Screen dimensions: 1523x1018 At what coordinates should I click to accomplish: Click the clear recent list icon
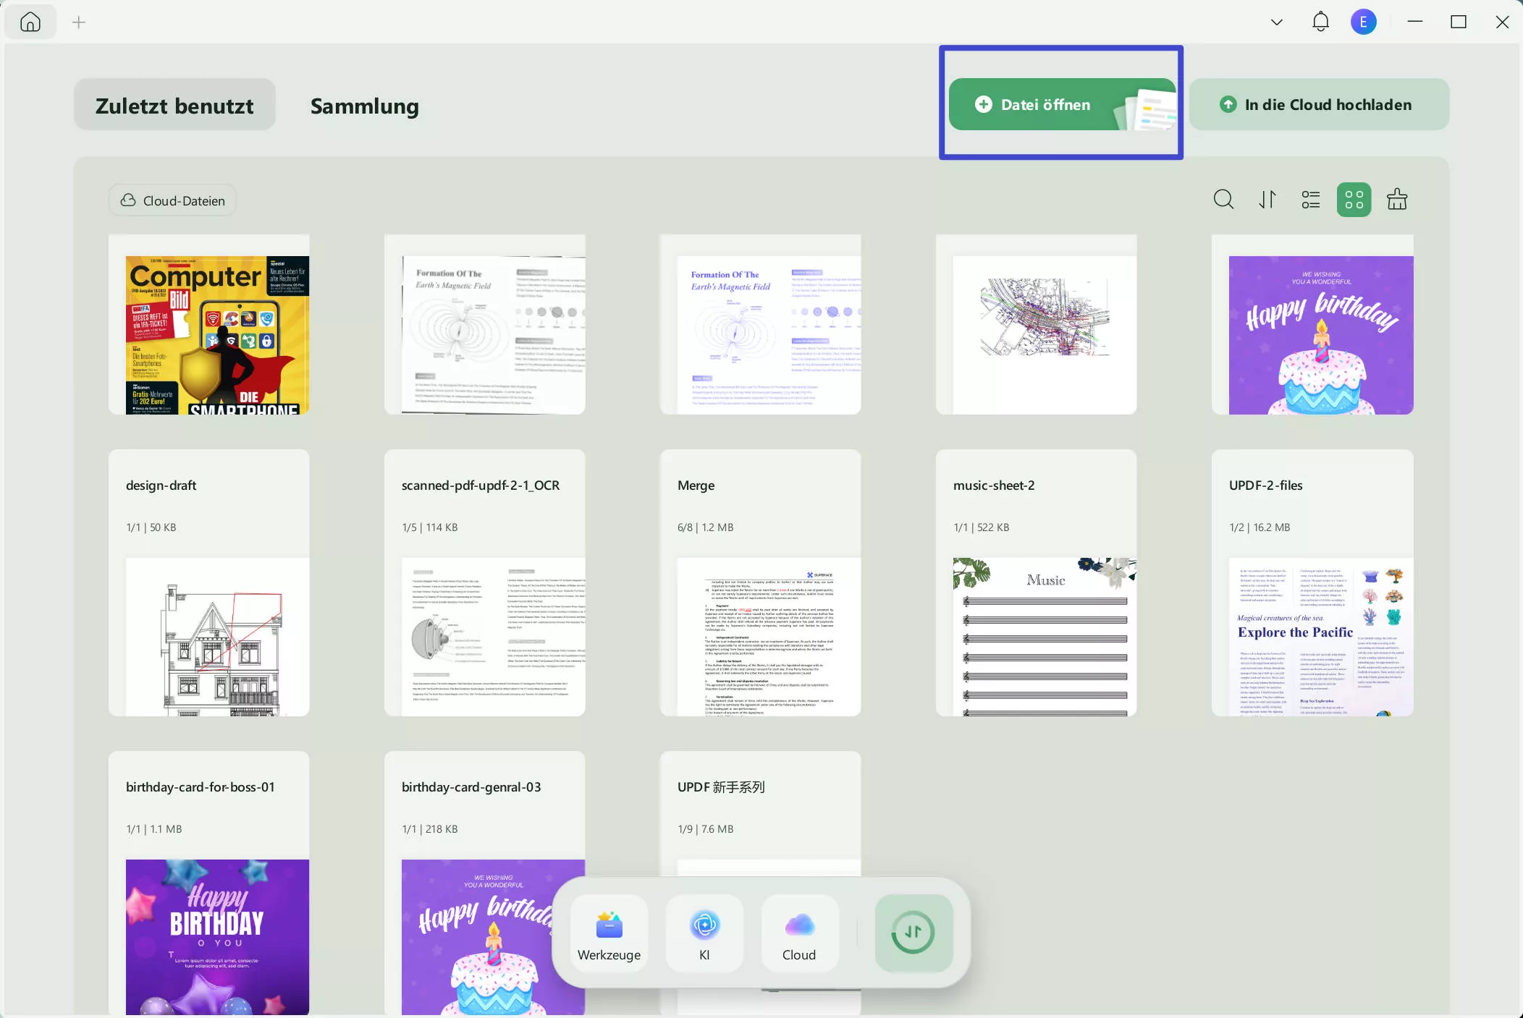[1397, 199]
